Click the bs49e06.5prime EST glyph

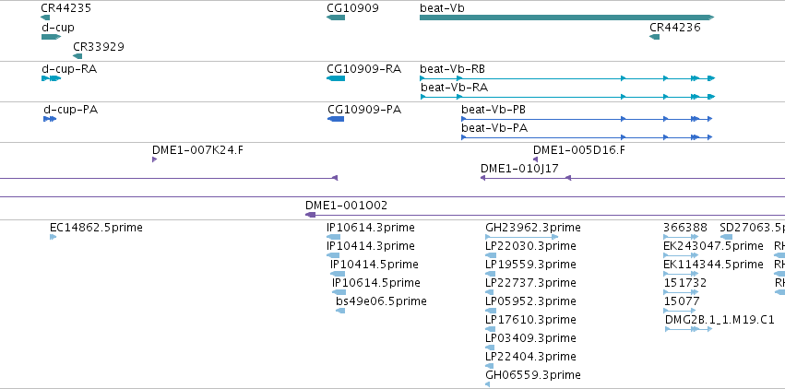coord(340,311)
